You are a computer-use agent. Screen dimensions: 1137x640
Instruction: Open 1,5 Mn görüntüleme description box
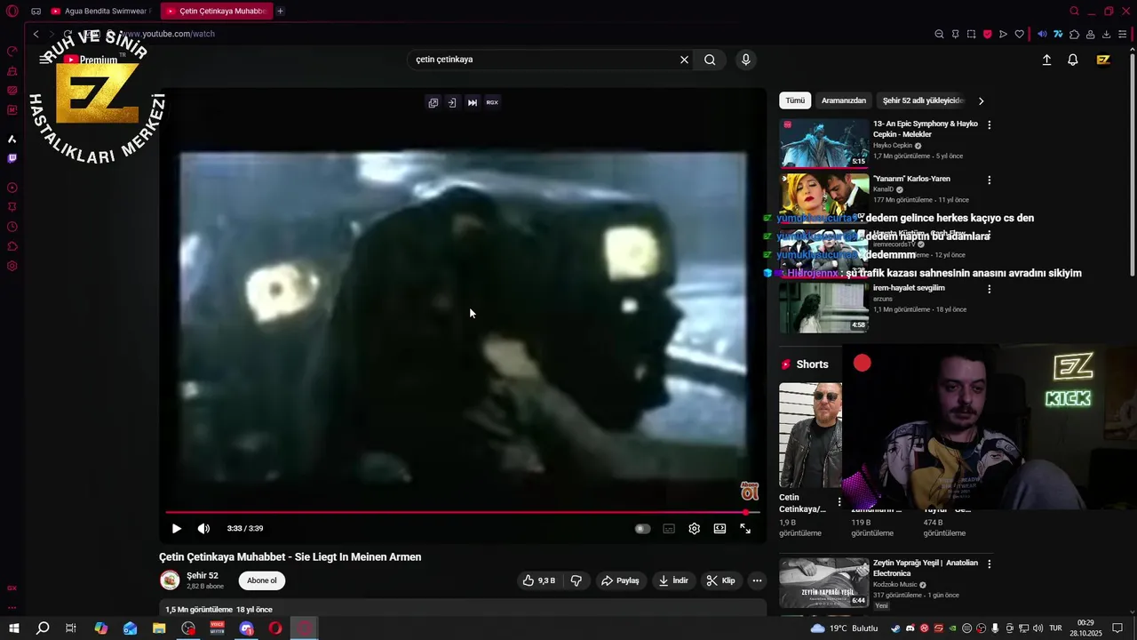click(x=463, y=609)
